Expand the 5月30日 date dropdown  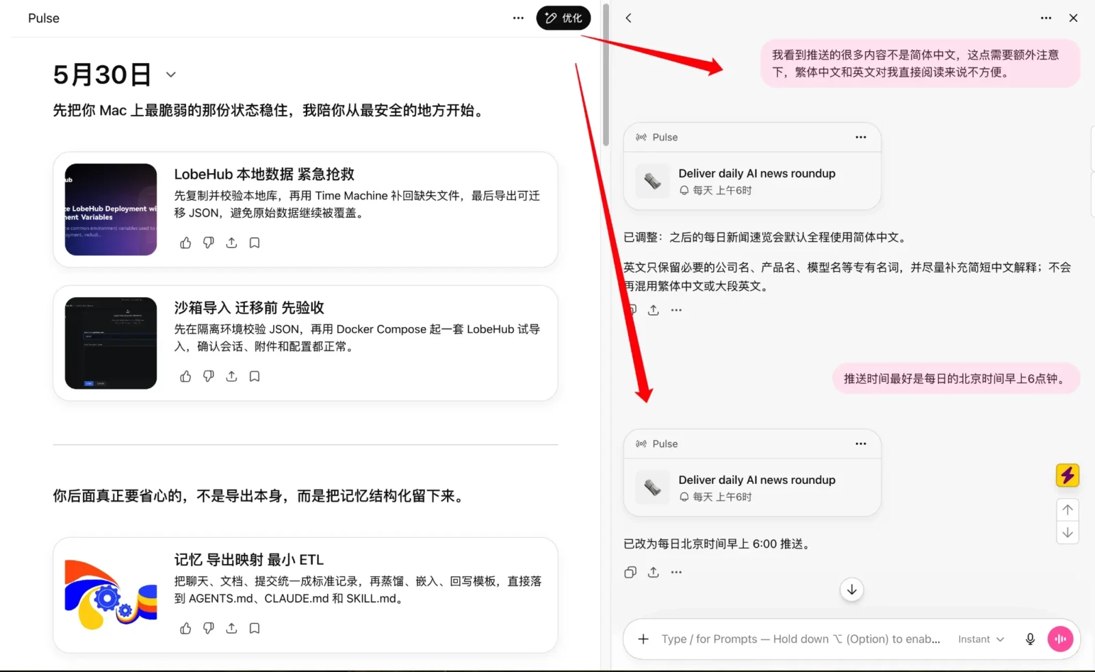171,75
